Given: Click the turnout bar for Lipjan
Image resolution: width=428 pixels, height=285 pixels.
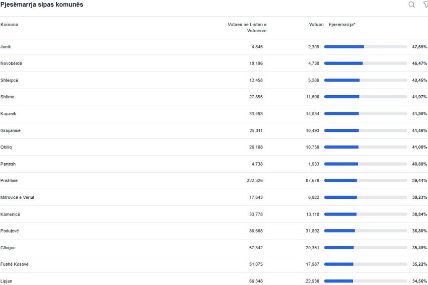Looking at the screenshot, I should coord(366,281).
